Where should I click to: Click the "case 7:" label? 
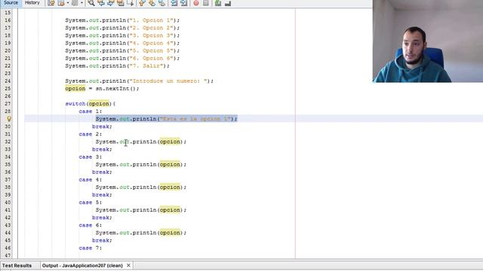coord(91,248)
